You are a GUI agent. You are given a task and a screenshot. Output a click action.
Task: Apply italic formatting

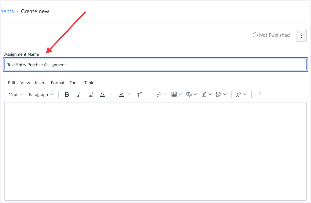pyautogui.click(x=79, y=95)
